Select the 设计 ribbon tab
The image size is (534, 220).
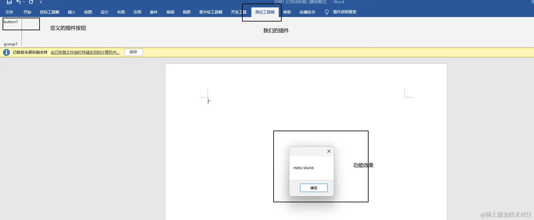pos(105,12)
